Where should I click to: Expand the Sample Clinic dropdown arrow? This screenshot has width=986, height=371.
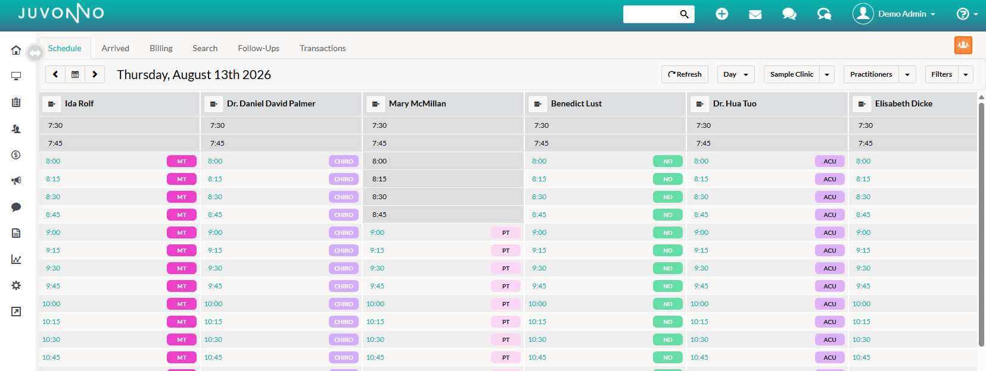(827, 74)
